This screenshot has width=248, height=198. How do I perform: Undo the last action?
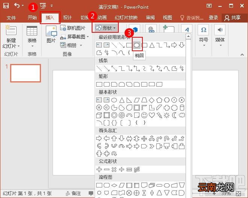17,6
